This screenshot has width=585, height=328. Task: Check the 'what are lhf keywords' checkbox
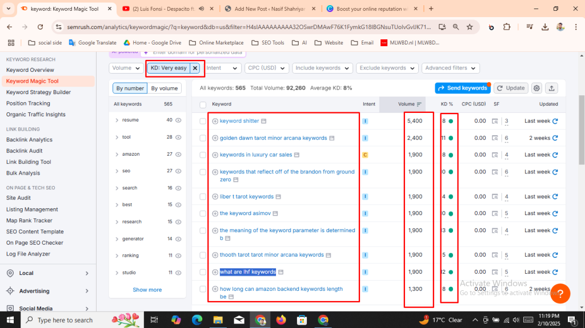click(203, 272)
